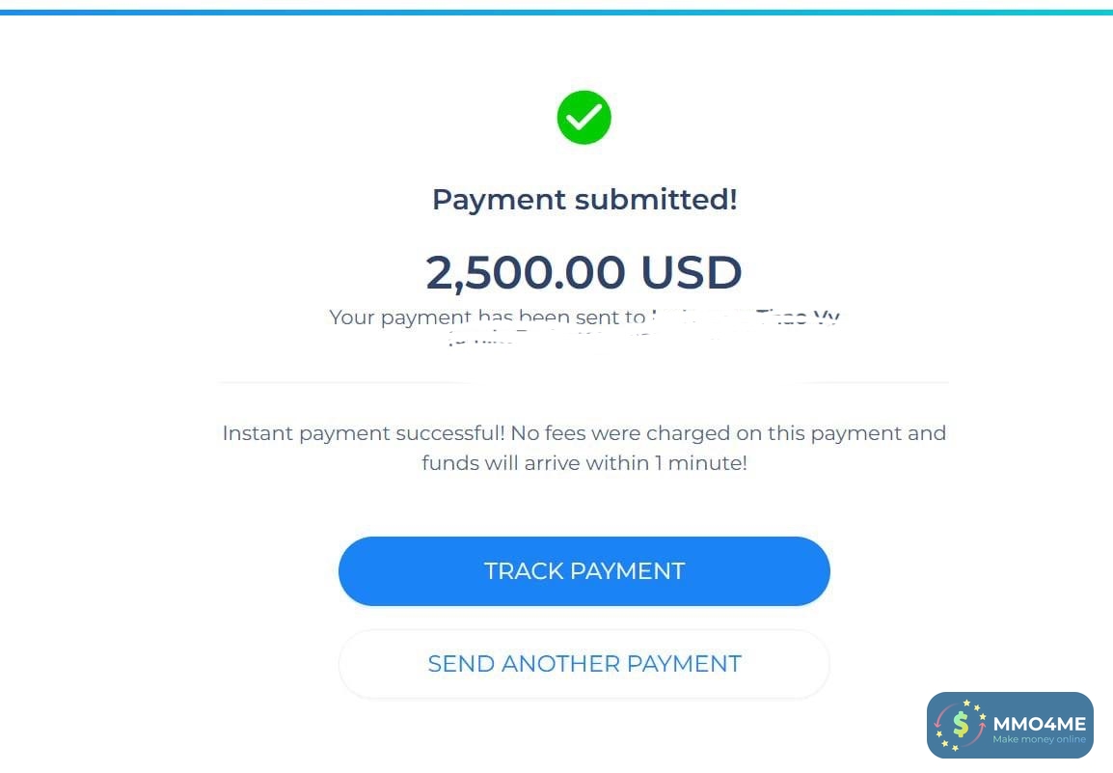Click "Your payment has been sent to" text
1113x773 pixels.
tap(487, 317)
